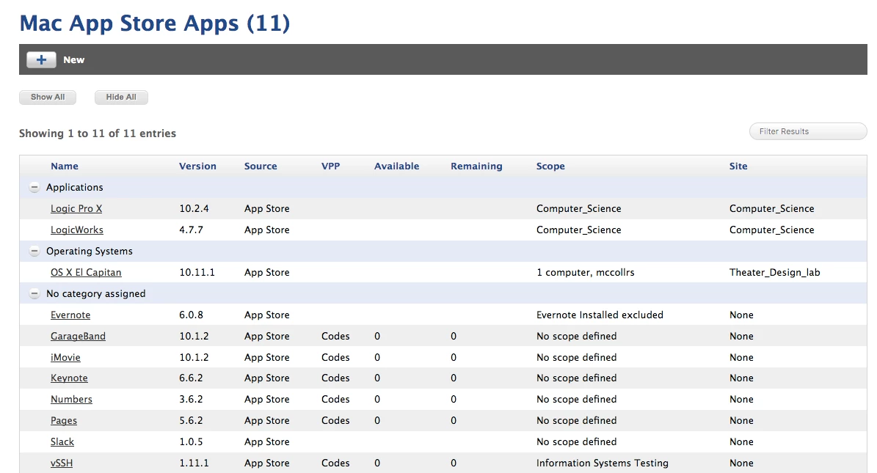
Task: Click Remaining count 0 in Numbers row
Action: click(454, 399)
